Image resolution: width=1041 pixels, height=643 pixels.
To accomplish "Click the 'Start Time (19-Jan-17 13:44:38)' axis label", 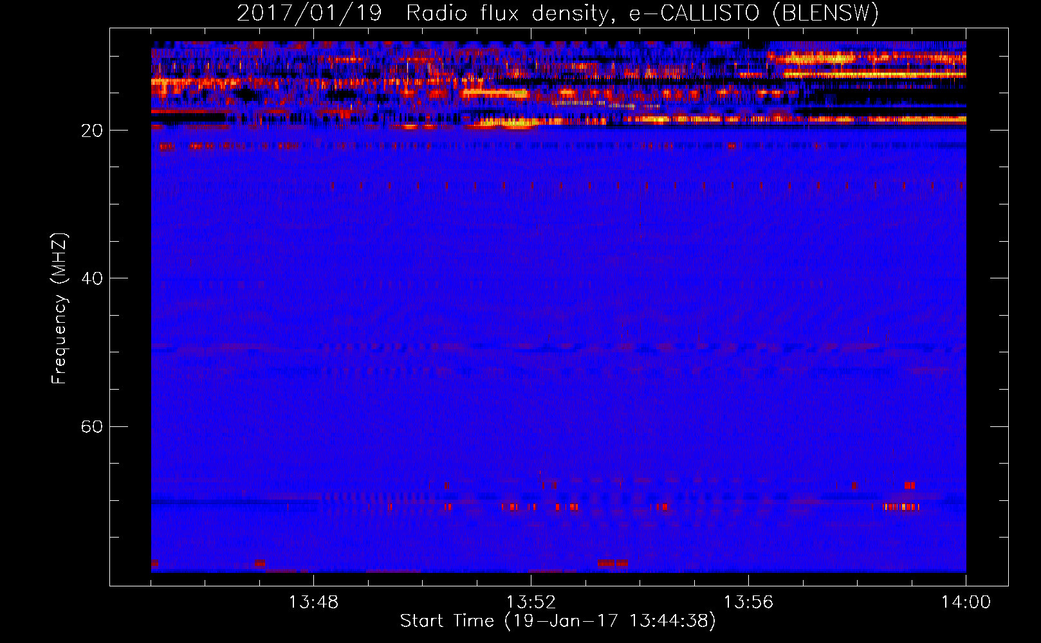I will tap(558, 621).
